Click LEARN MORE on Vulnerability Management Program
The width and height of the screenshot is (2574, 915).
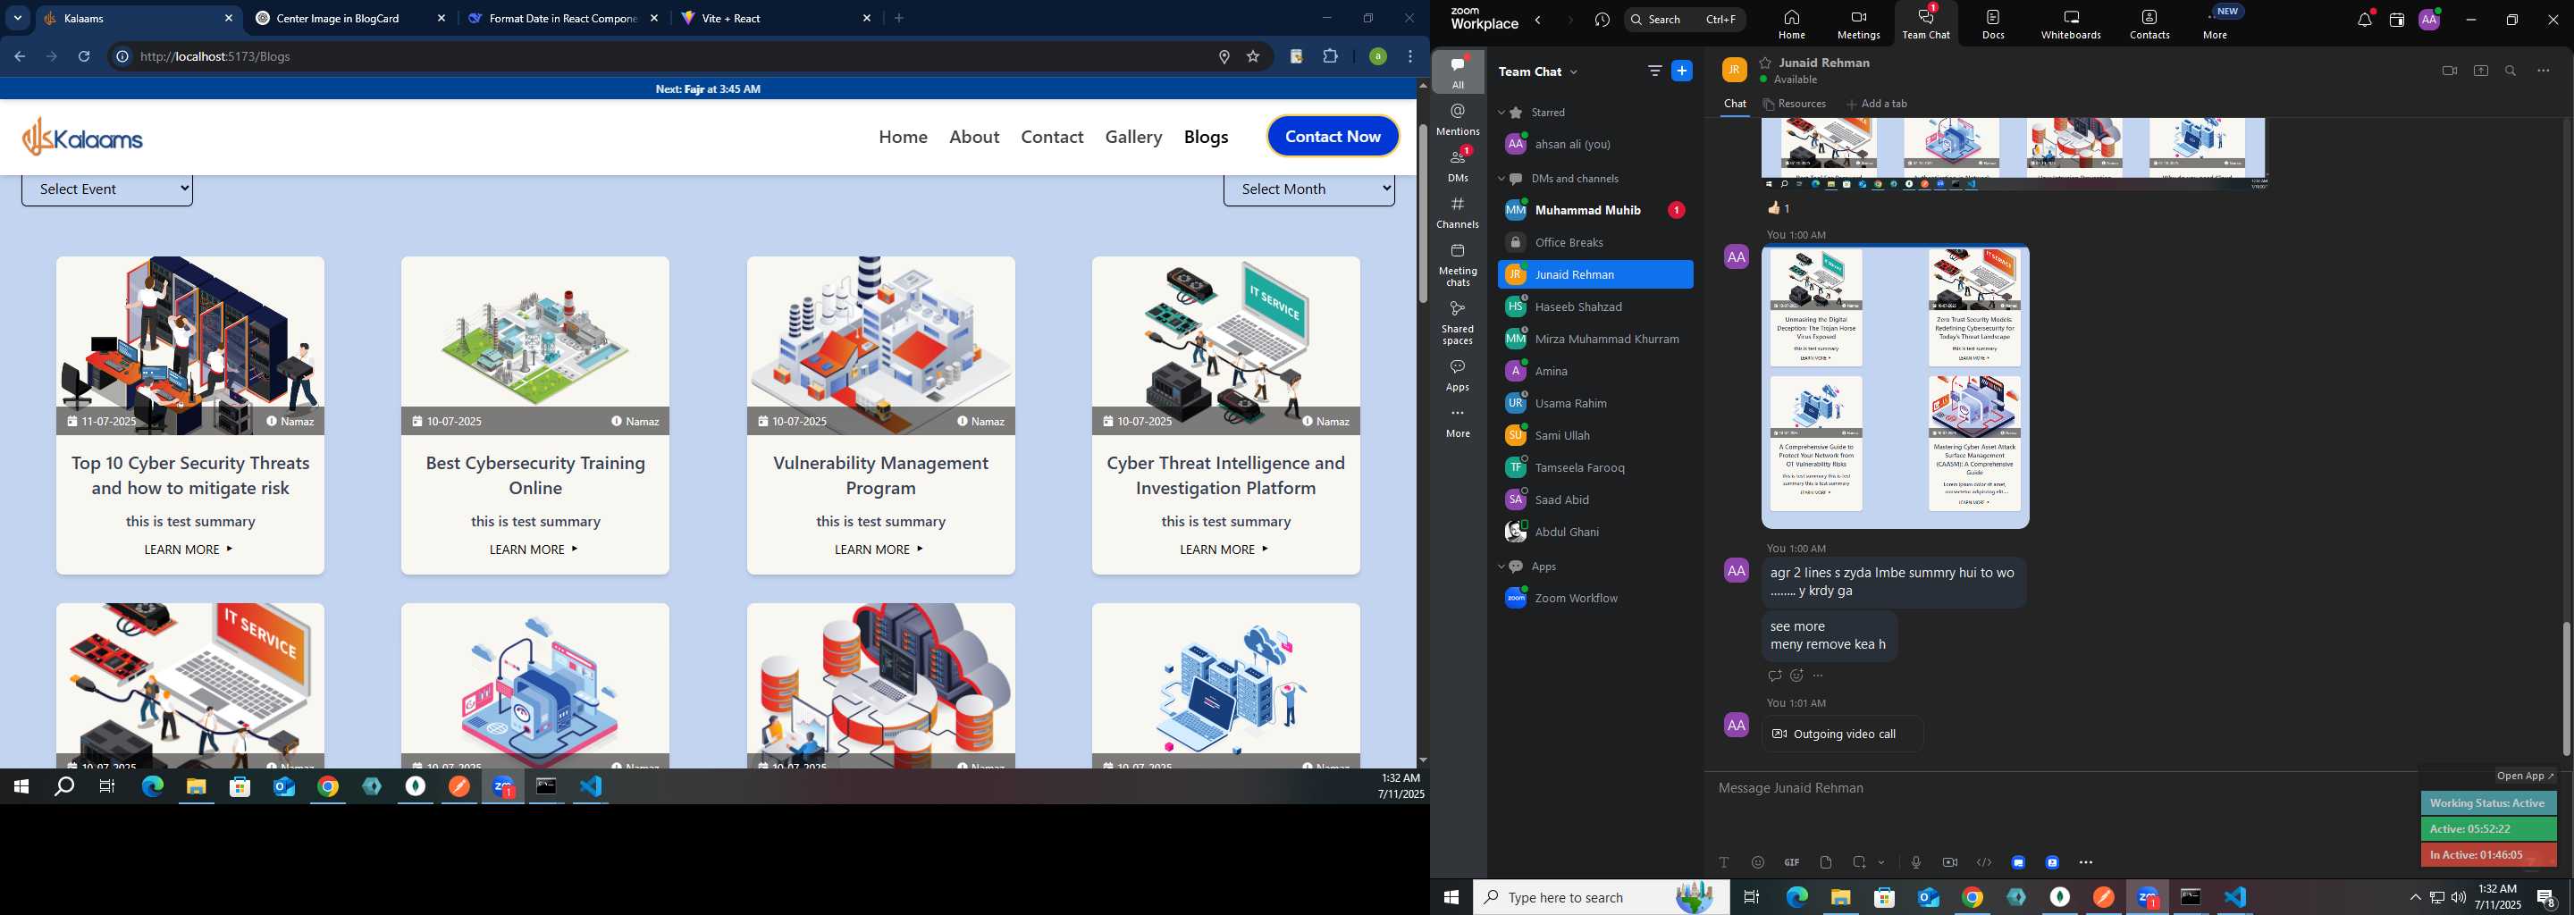880,550
